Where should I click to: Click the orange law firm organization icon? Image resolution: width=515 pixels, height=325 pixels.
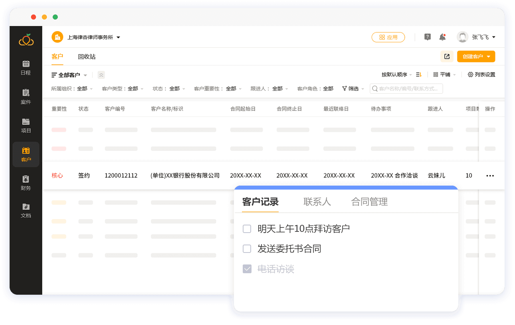coord(57,37)
